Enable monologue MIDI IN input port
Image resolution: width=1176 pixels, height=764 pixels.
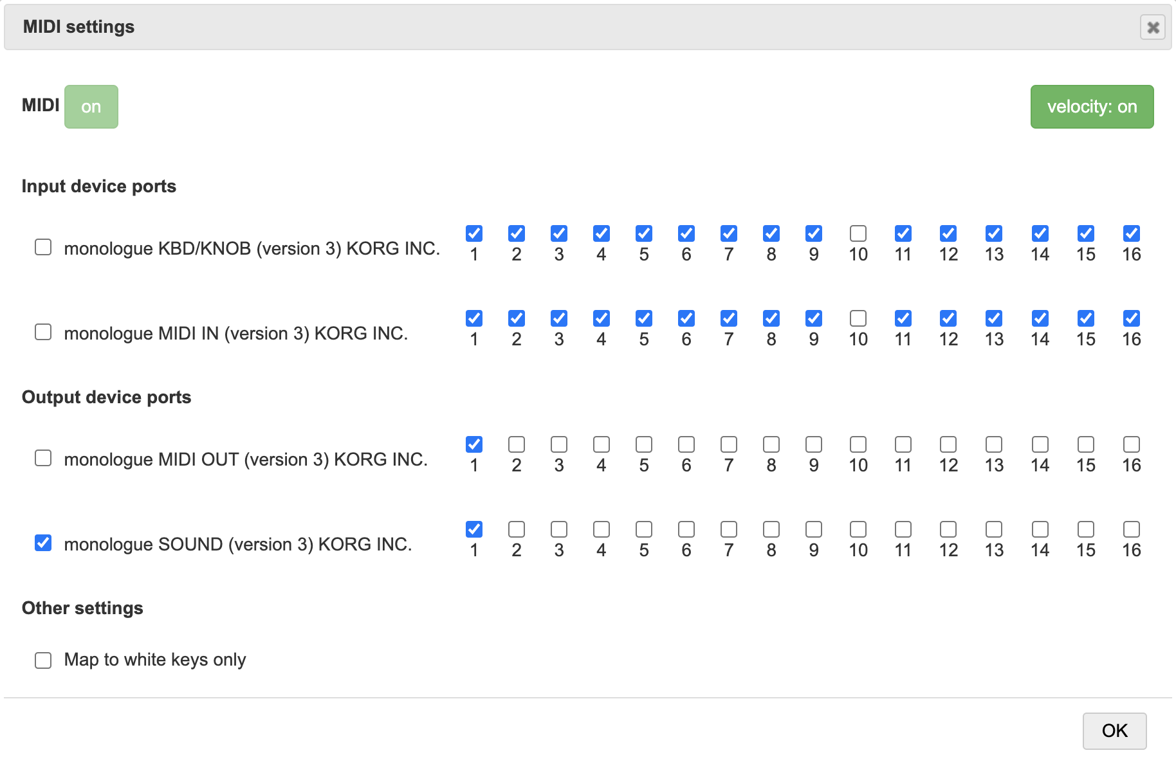(x=43, y=332)
